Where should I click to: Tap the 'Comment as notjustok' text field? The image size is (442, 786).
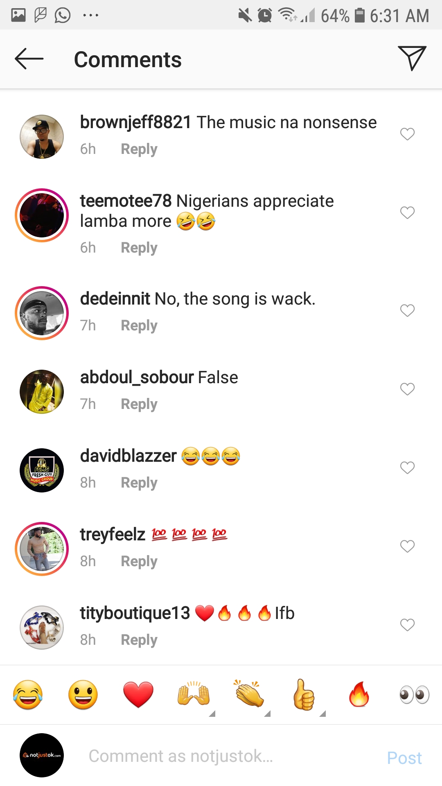(229, 756)
